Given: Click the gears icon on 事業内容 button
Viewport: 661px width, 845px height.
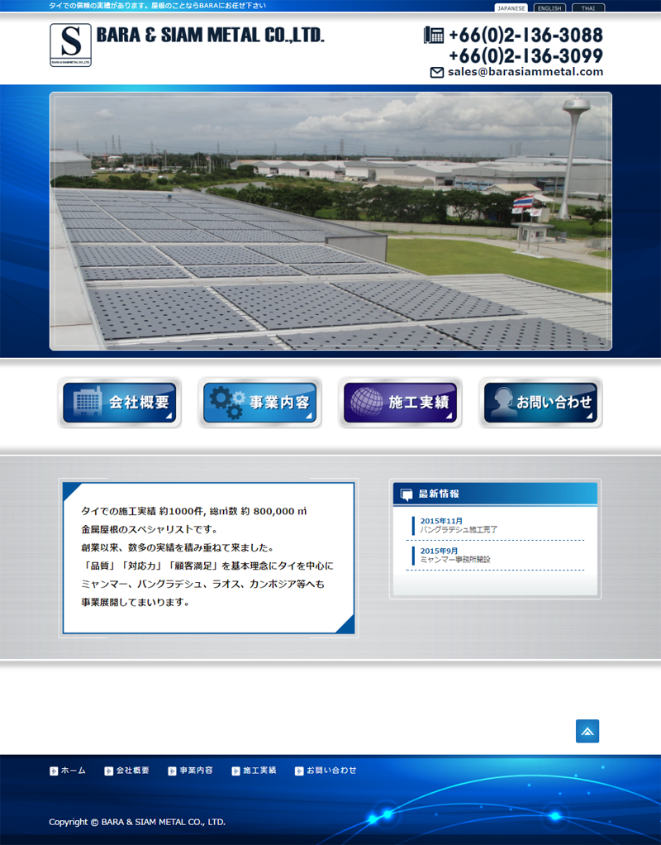Looking at the screenshot, I should 226,403.
